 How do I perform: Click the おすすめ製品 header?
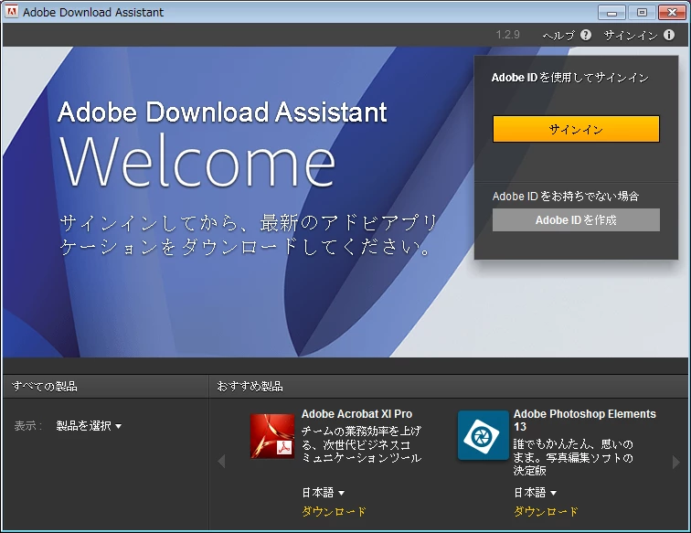250,387
